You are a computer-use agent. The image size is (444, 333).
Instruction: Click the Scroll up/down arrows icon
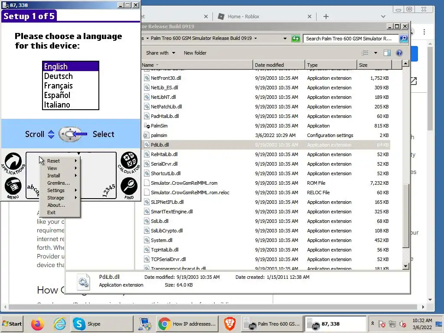click(x=51, y=134)
